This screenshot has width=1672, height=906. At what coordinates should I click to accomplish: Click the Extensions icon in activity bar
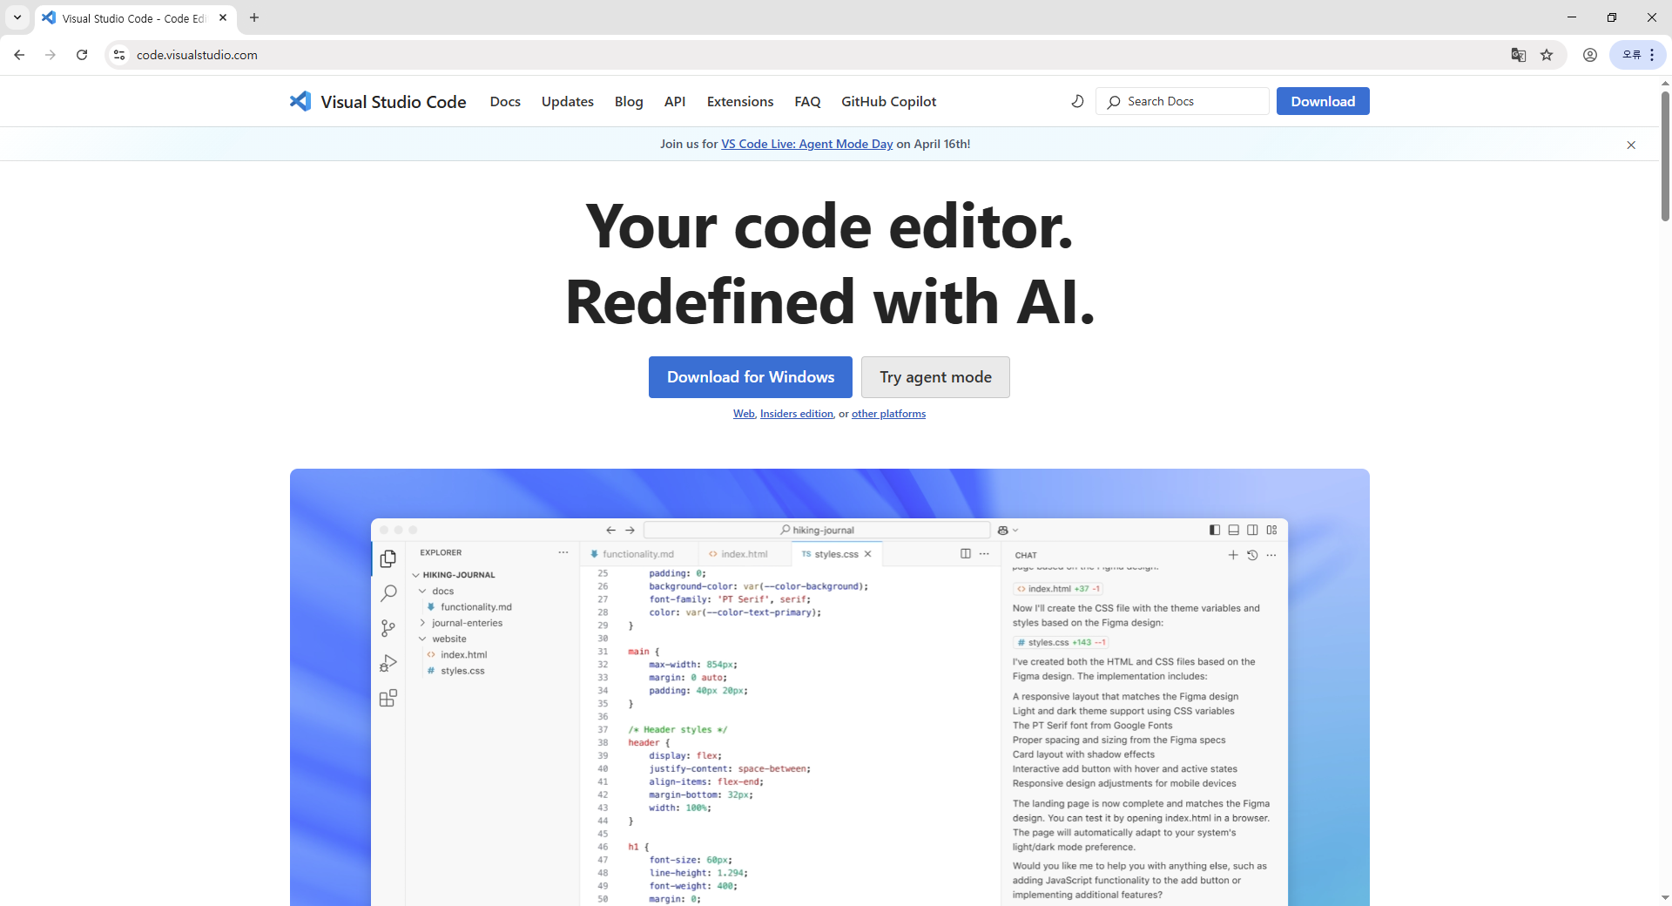click(388, 698)
